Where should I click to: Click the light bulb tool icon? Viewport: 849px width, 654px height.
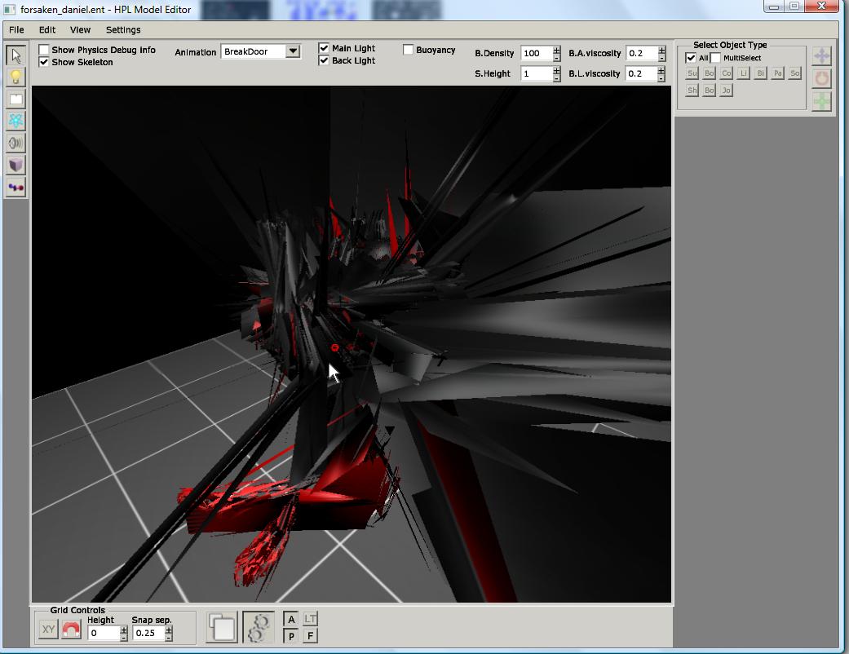pos(15,77)
